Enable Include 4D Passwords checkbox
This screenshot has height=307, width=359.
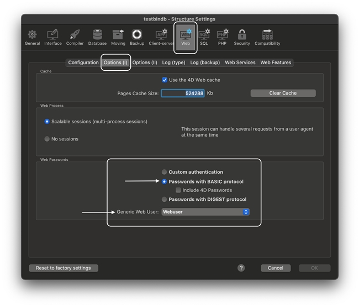tap(178, 190)
